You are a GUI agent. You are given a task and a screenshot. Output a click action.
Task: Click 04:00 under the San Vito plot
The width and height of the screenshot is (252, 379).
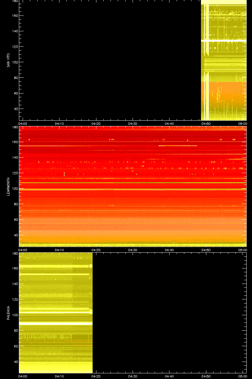click(x=23, y=123)
